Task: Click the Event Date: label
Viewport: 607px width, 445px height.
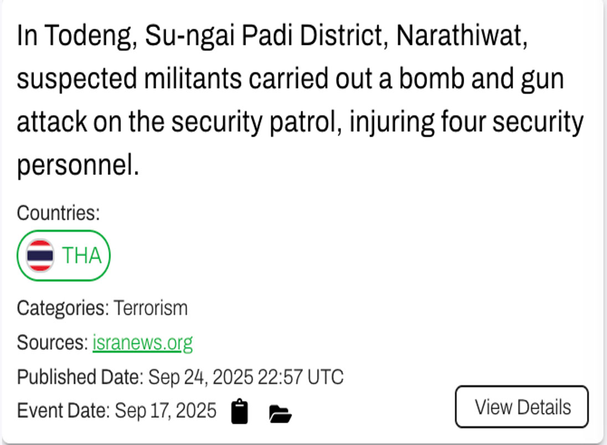Action: [x=63, y=411]
